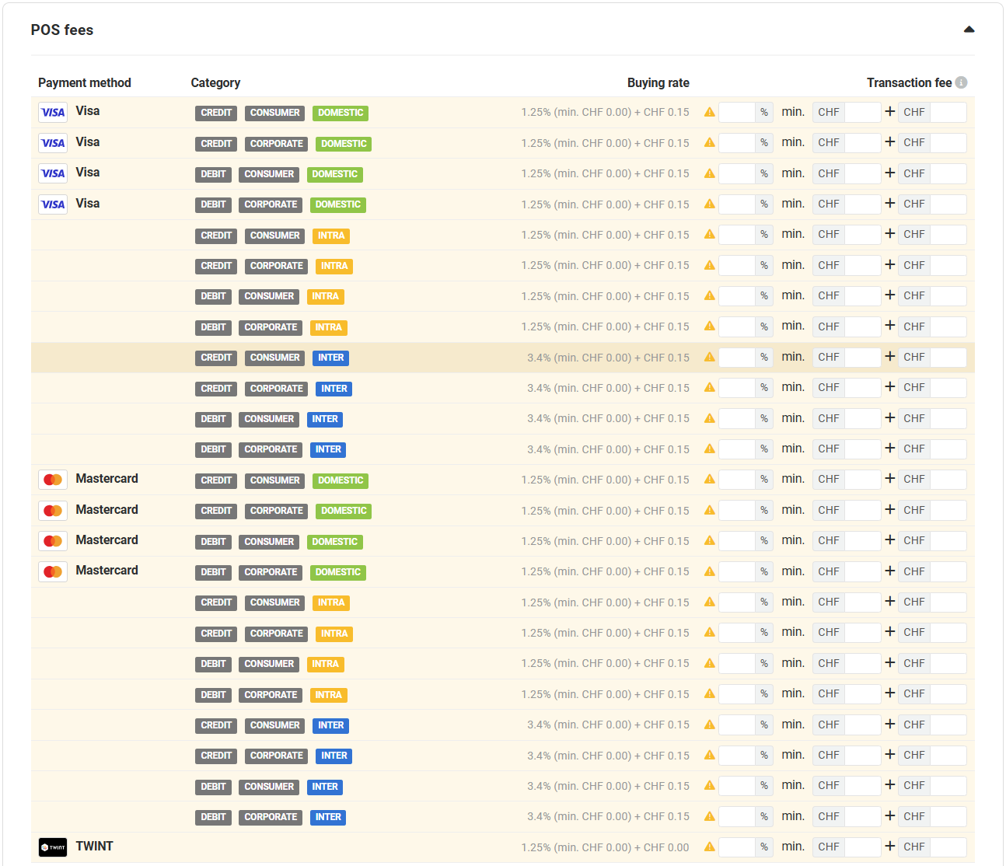Focus fixed CHF fee field in Visa Debit Consumer Domestic row
This screenshot has width=1006, height=866.
click(x=948, y=173)
